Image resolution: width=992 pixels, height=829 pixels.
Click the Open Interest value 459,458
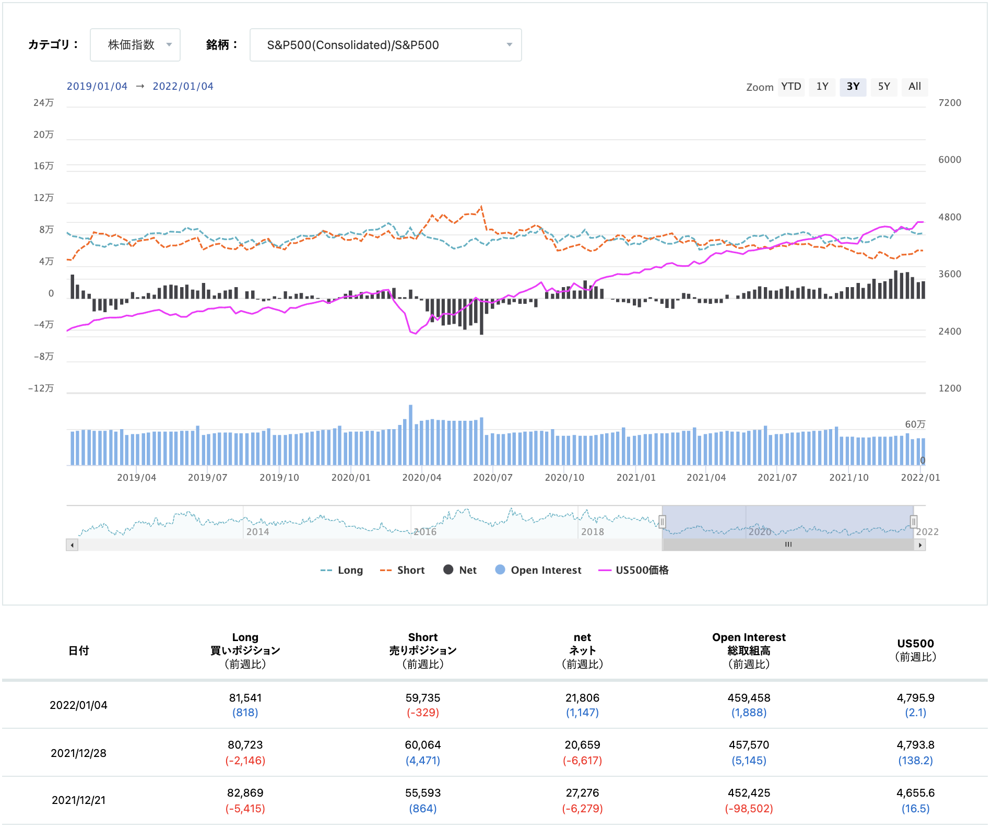(x=749, y=698)
